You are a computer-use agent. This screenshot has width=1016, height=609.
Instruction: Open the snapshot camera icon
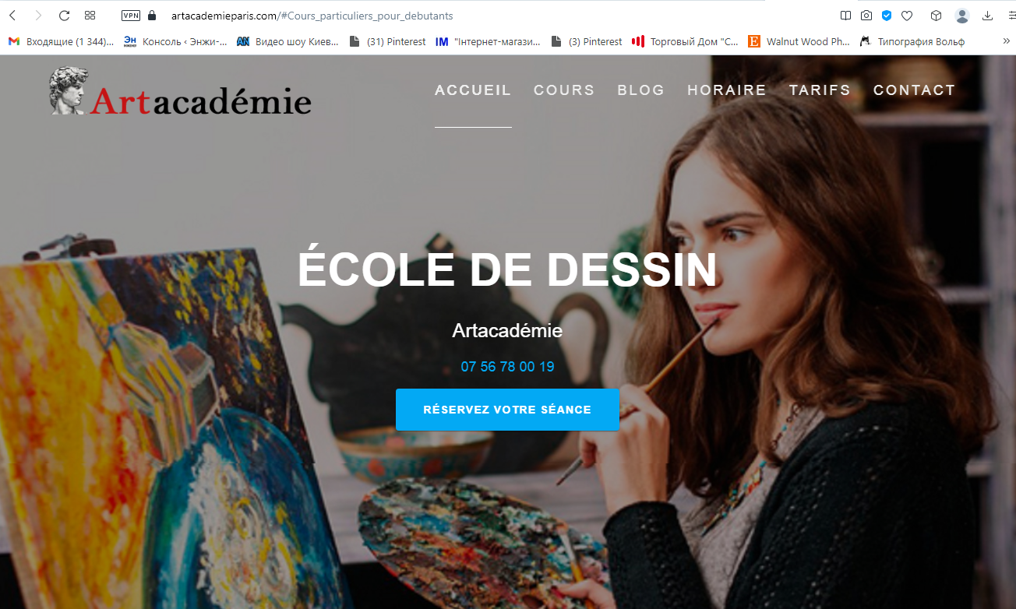point(866,16)
